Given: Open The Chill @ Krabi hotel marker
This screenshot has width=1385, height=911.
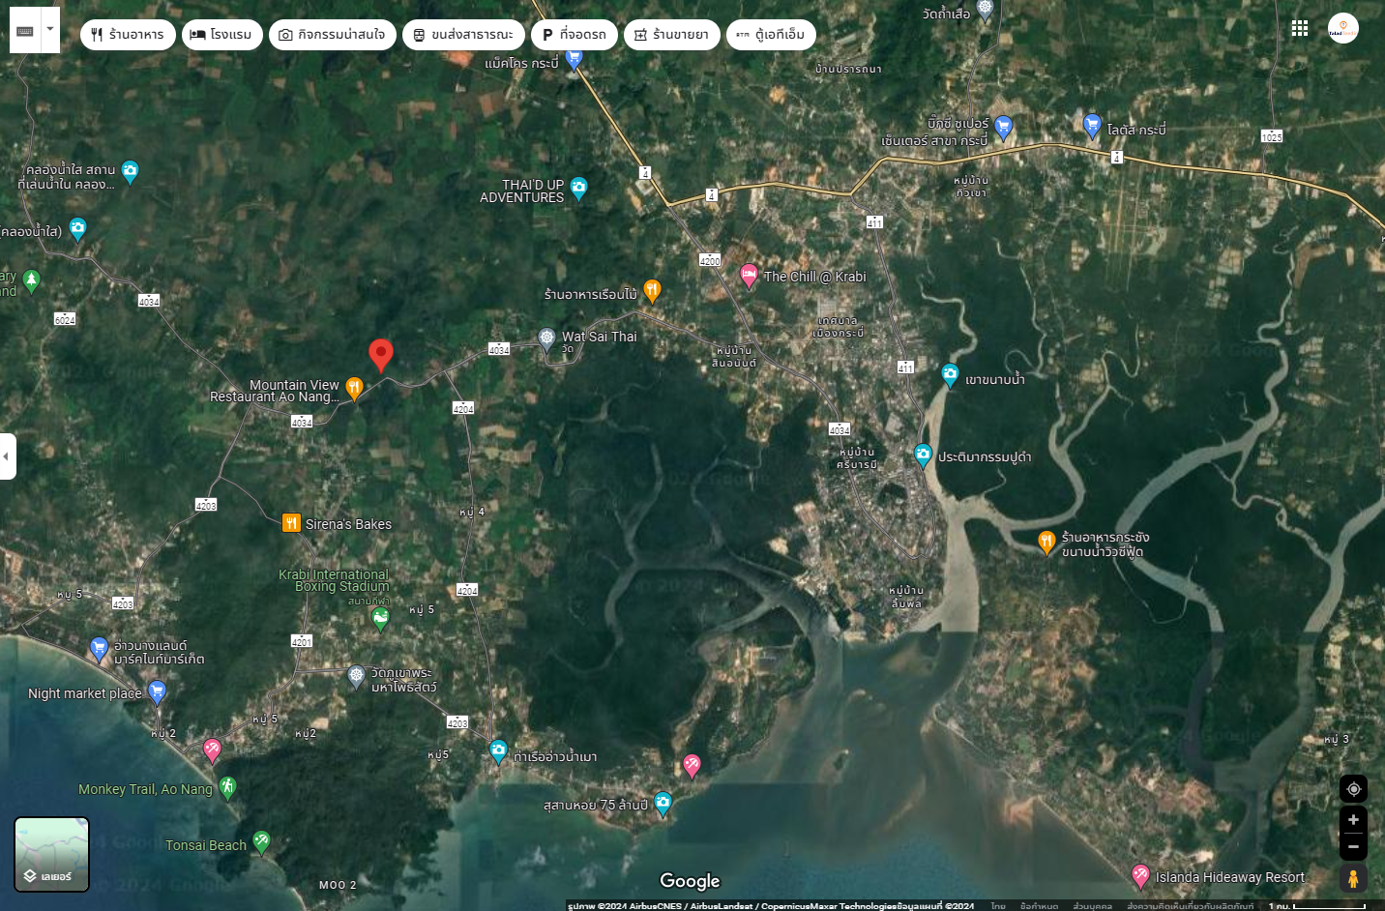Looking at the screenshot, I should coord(749,277).
